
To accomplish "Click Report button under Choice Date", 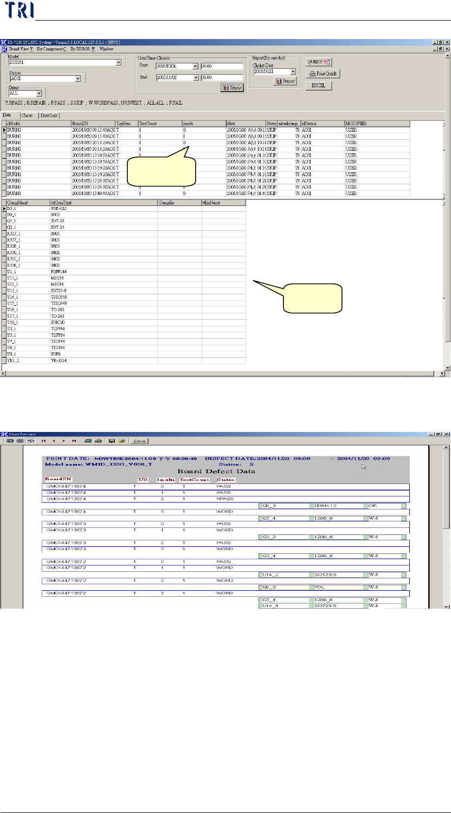I will [286, 81].
